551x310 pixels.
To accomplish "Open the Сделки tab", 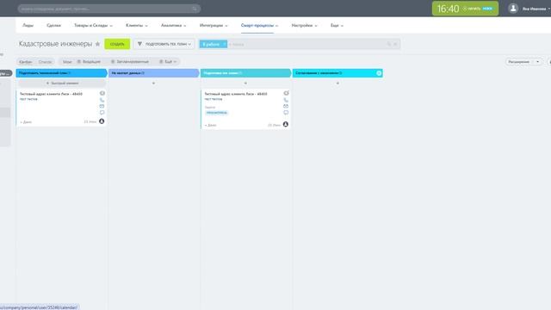I will (x=53, y=25).
